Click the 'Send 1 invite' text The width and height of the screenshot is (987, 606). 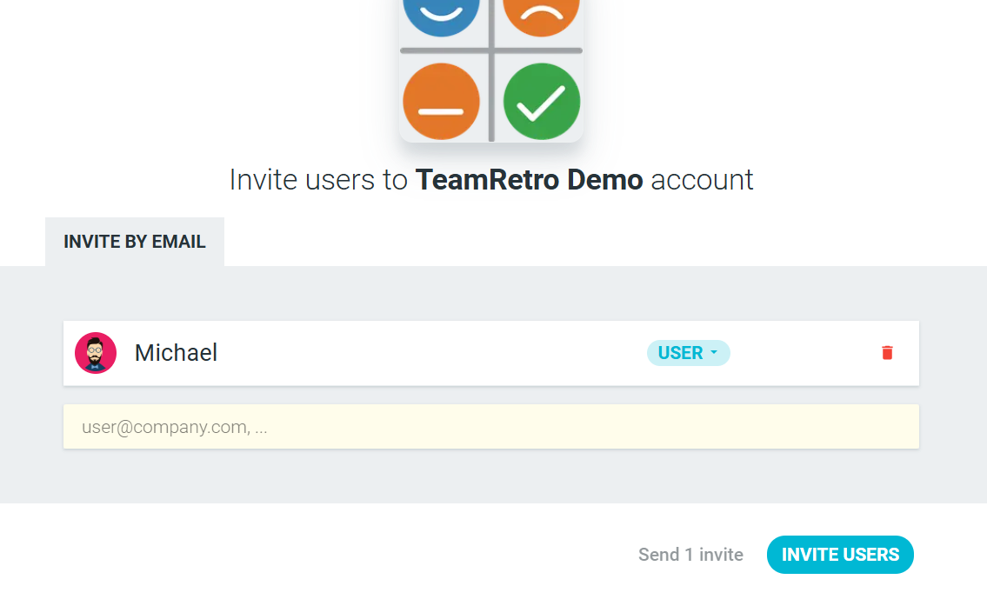point(690,555)
